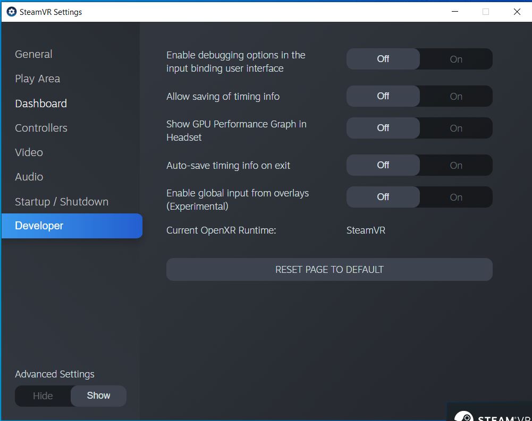The image size is (532, 421).
Task: Turn on GPU Performance Graph in Headset
Action: [456, 128]
